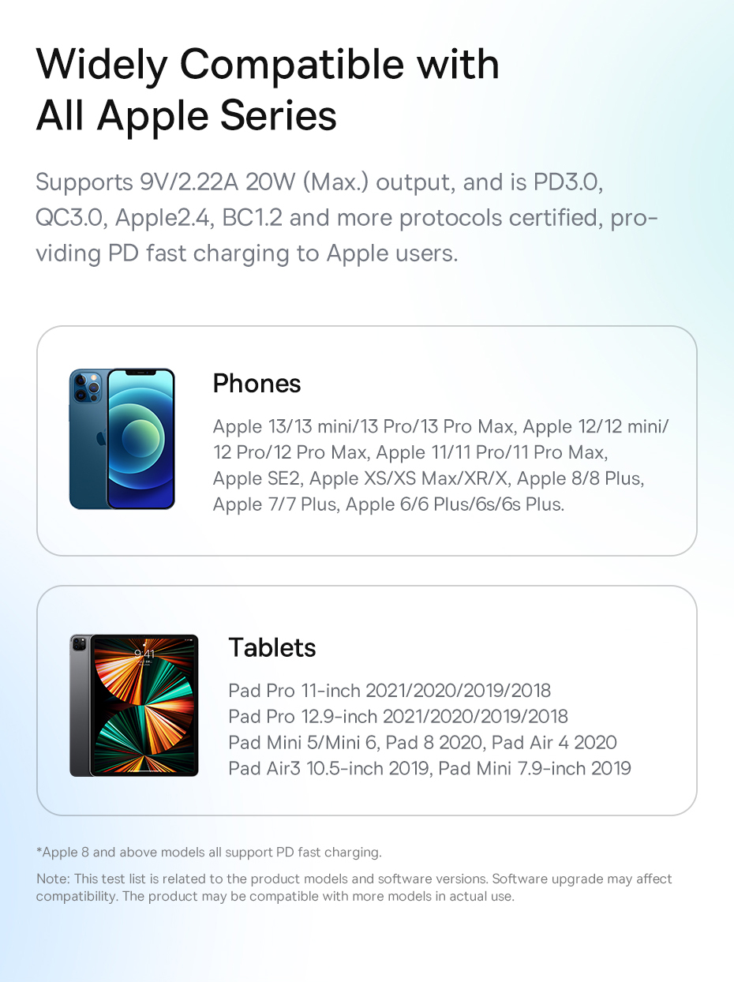The image size is (734, 982).
Task: Click the Apple SE2, Apple XS/XS Max line
Action: coord(429,478)
